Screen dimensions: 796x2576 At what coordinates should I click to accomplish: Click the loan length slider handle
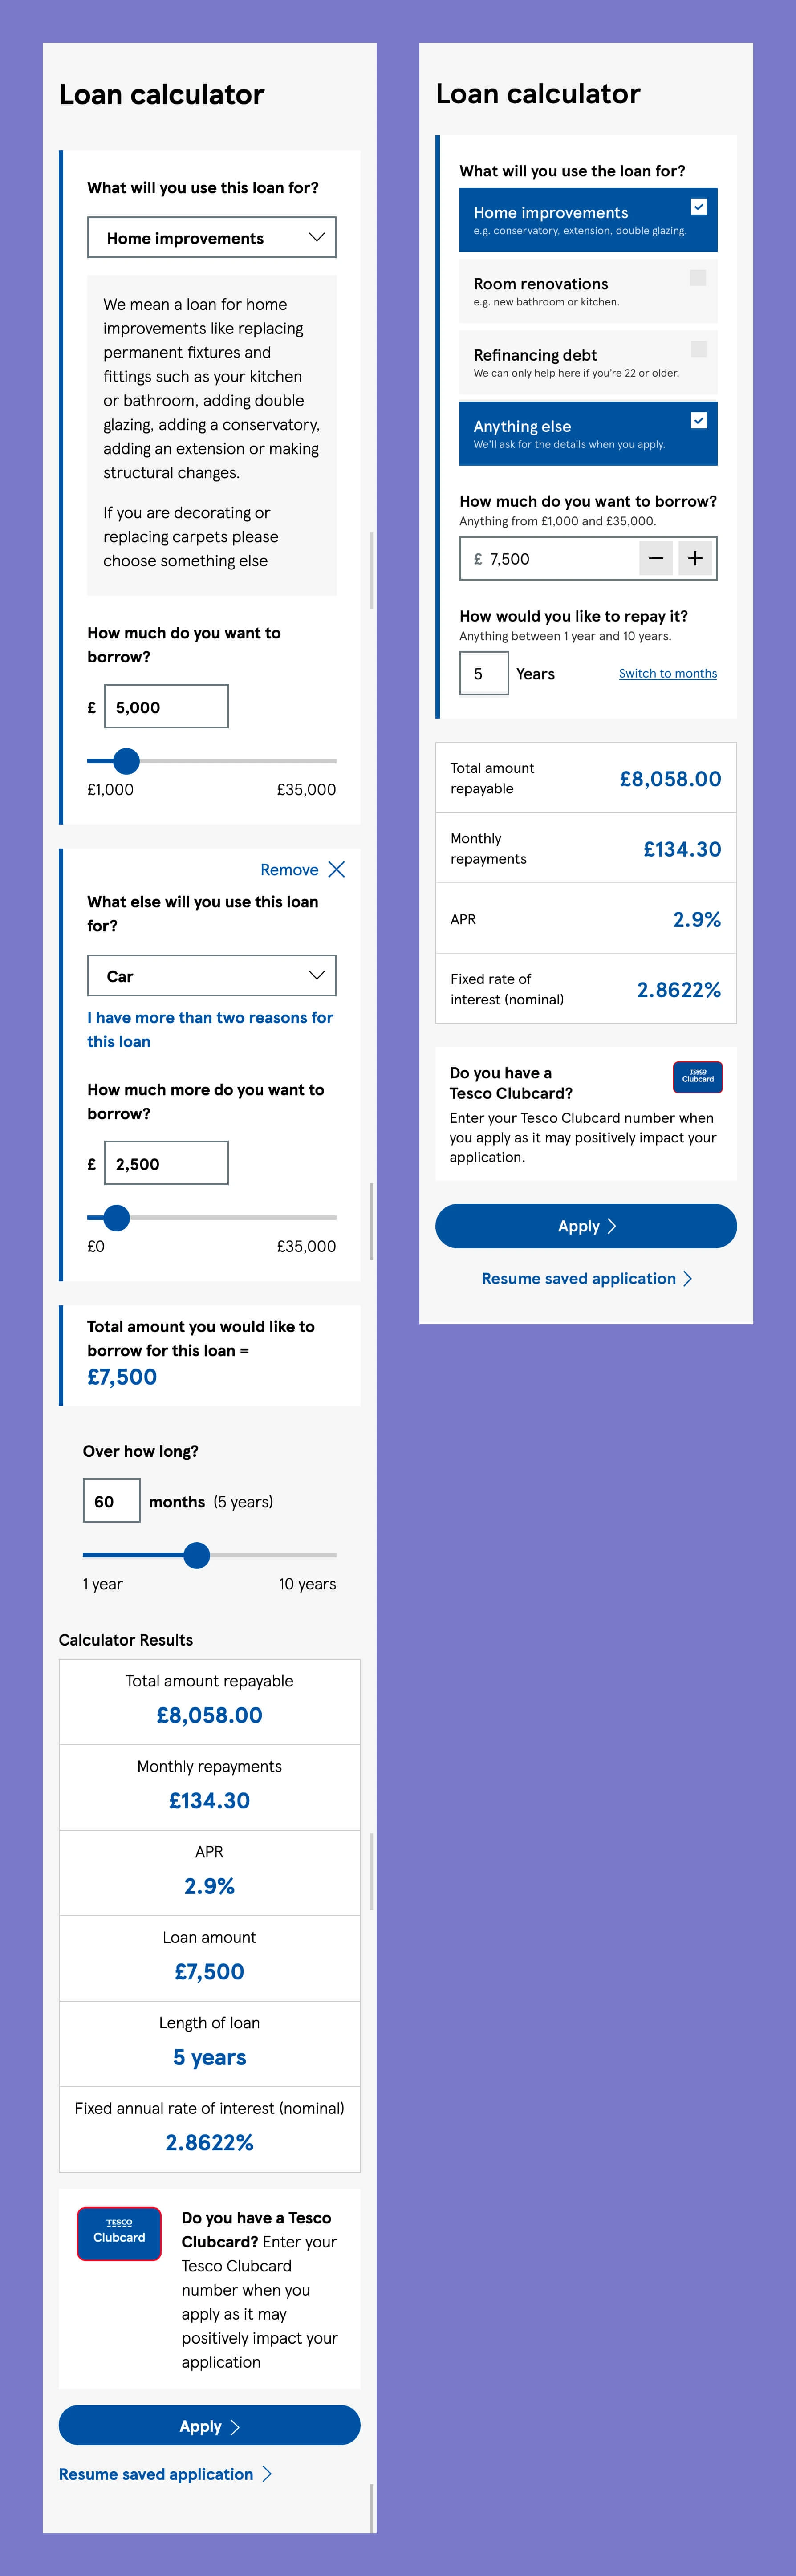pyautogui.click(x=197, y=1555)
